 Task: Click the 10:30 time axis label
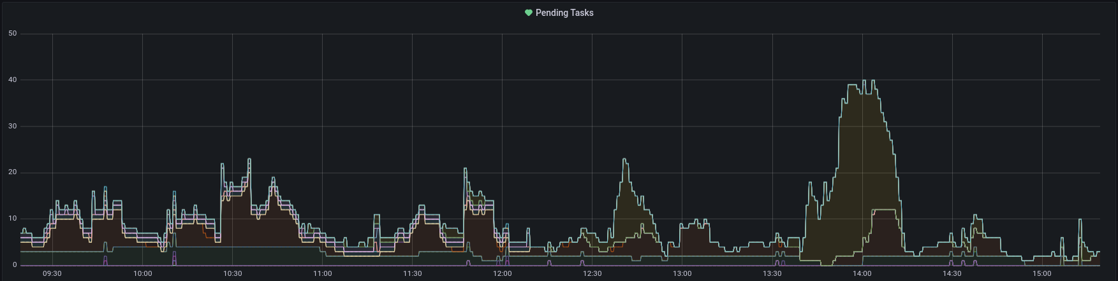coord(232,273)
